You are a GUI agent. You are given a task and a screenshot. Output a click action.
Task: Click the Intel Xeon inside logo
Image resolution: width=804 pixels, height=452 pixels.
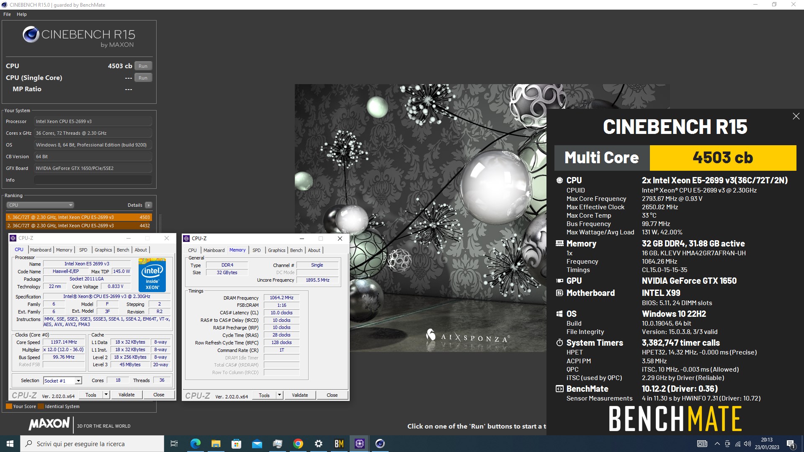pos(152,275)
